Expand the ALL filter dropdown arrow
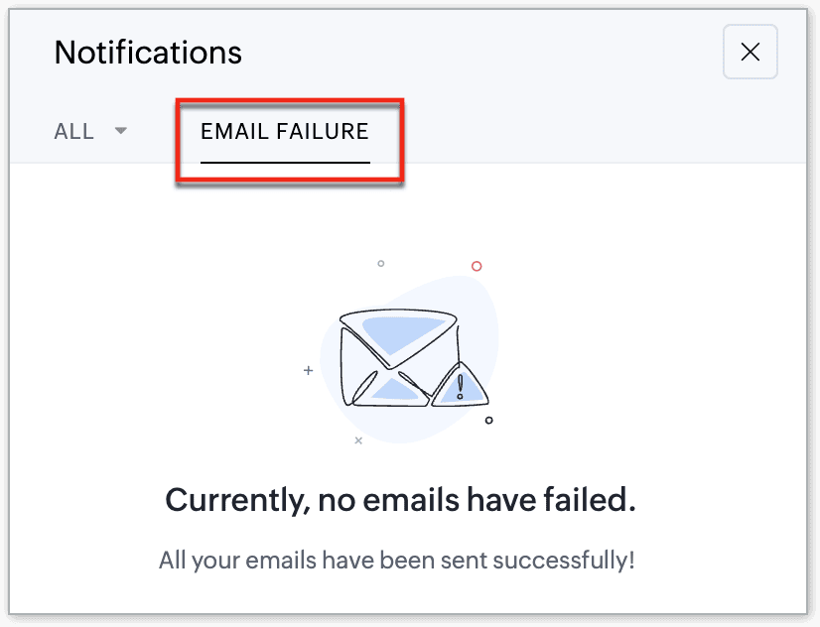The height and width of the screenshot is (627, 820). [121, 131]
